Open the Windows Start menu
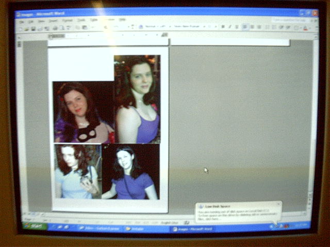The image size is (330, 247). click(35, 226)
